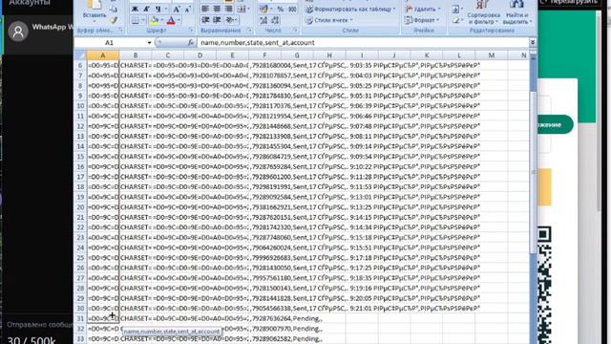The height and width of the screenshot is (344, 611).
Task: Open Найти и выделить menu
Action: [x=517, y=11]
